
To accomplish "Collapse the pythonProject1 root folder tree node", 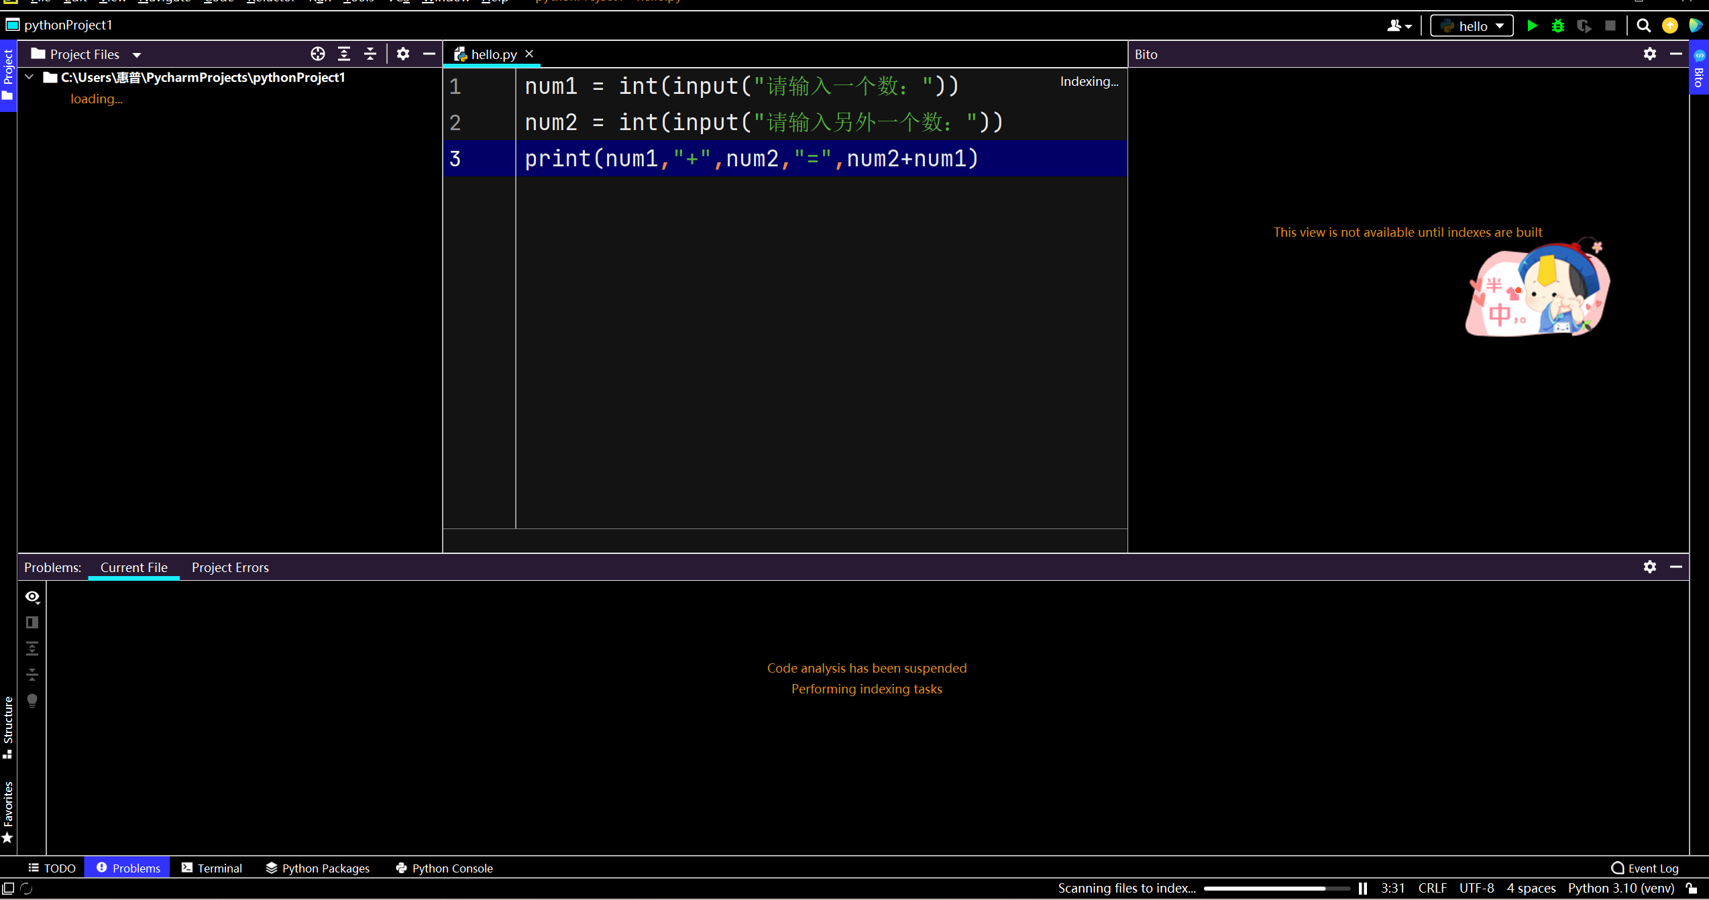I will pyautogui.click(x=30, y=78).
